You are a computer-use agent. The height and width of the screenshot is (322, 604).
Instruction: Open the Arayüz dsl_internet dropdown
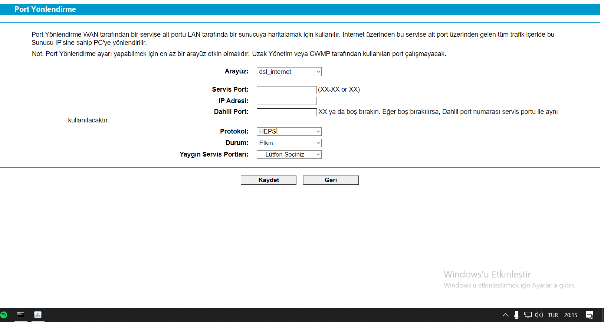289,72
